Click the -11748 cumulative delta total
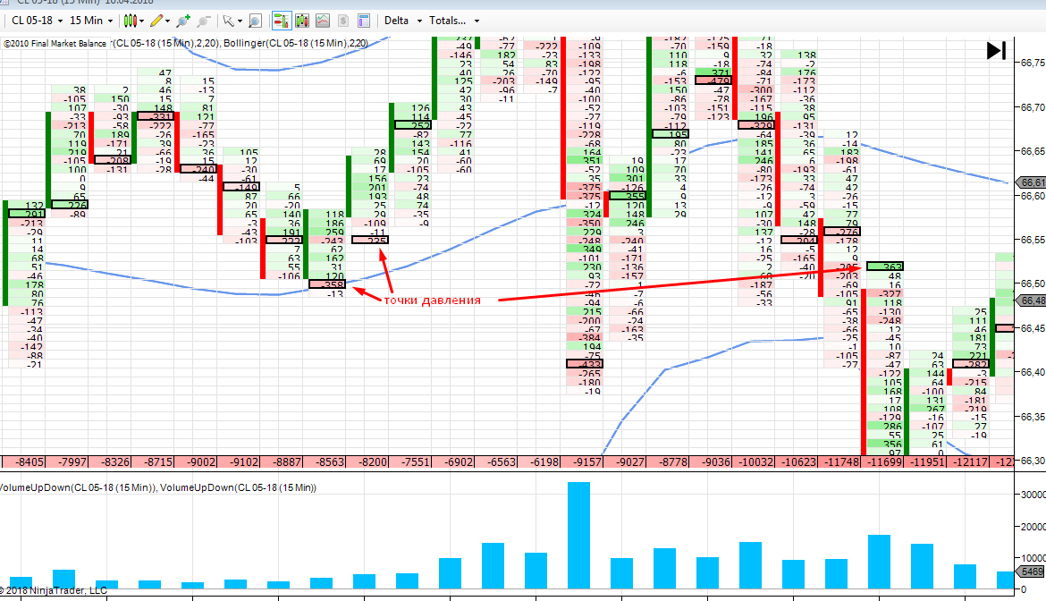Image resolution: width=1046 pixels, height=601 pixels. (840, 461)
